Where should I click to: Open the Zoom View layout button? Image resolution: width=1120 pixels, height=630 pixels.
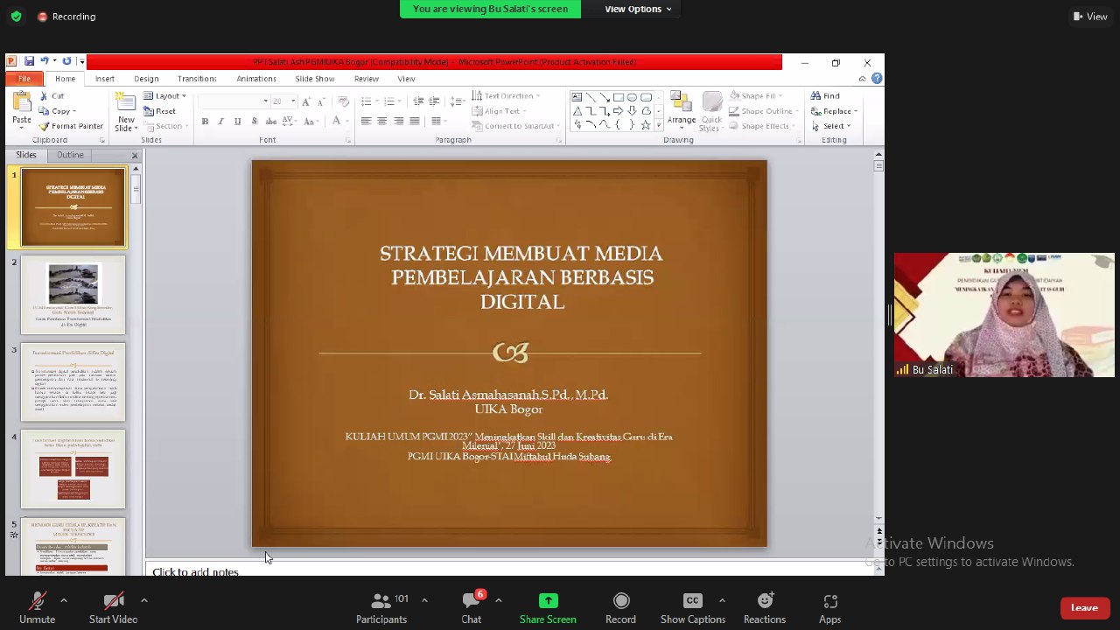pos(1090,16)
